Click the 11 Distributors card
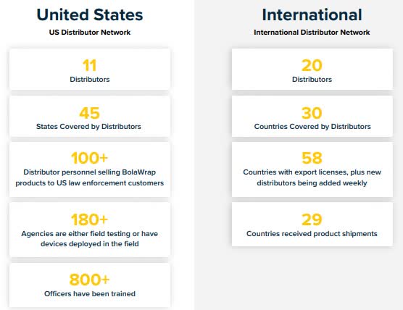Image resolution: width=403 pixels, height=310 pixels. (90, 70)
